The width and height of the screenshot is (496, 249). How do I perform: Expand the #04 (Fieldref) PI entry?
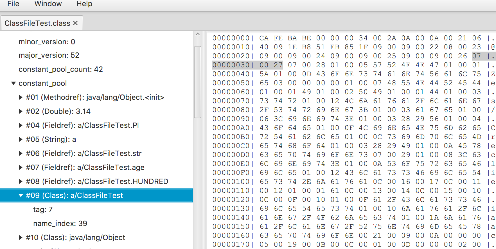(x=21, y=125)
